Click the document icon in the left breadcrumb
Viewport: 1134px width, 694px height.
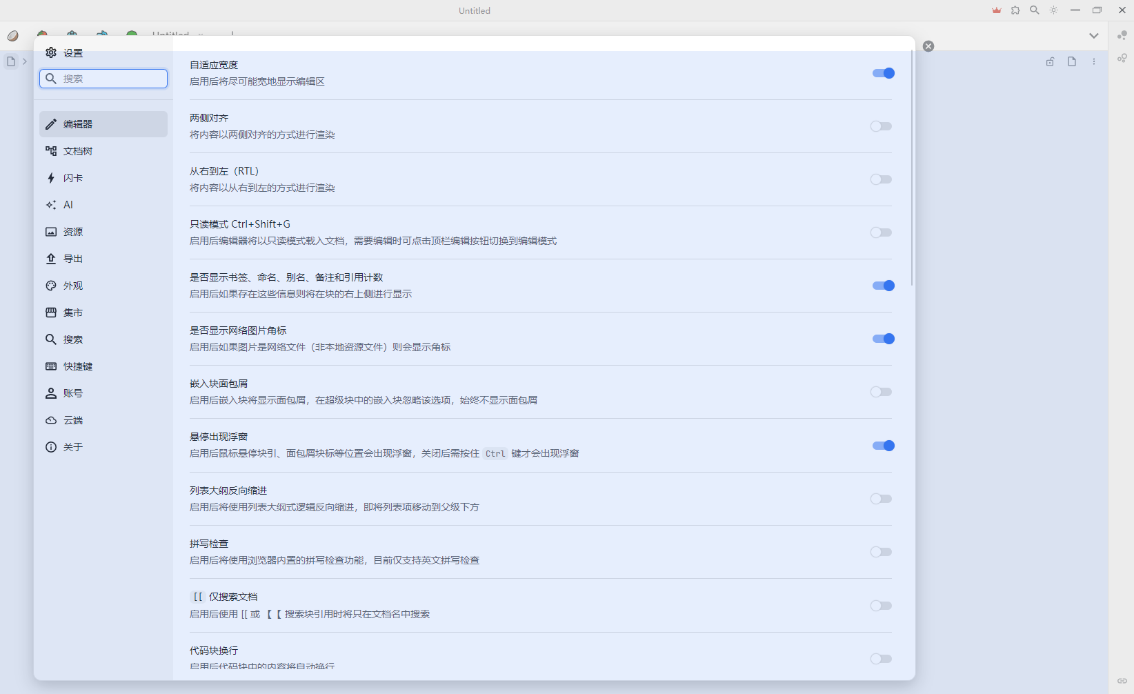[x=11, y=61]
